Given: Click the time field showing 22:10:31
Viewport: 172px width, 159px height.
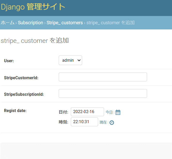Looking at the screenshot, I should 84,122.
